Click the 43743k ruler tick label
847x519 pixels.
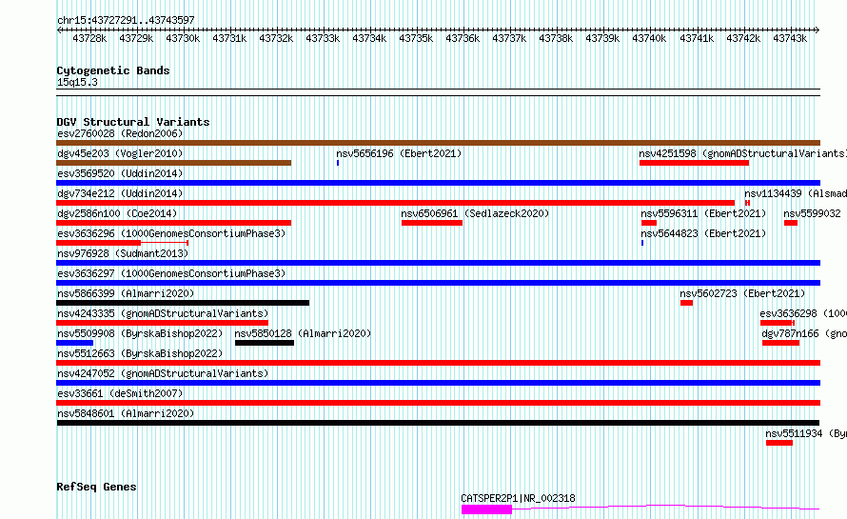click(x=790, y=38)
